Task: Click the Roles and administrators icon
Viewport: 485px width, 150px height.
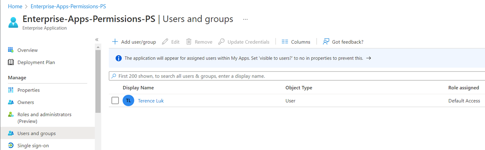Action: coord(11,114)
